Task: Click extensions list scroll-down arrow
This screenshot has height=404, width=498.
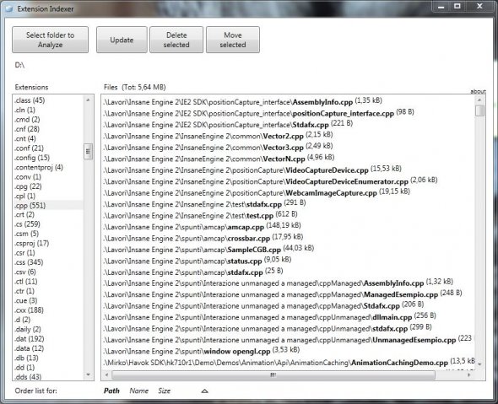Action: pos(88,374)
